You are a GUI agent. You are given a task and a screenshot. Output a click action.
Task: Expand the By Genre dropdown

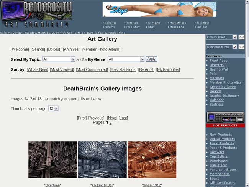pyautogui.click(x=126, y=59)
